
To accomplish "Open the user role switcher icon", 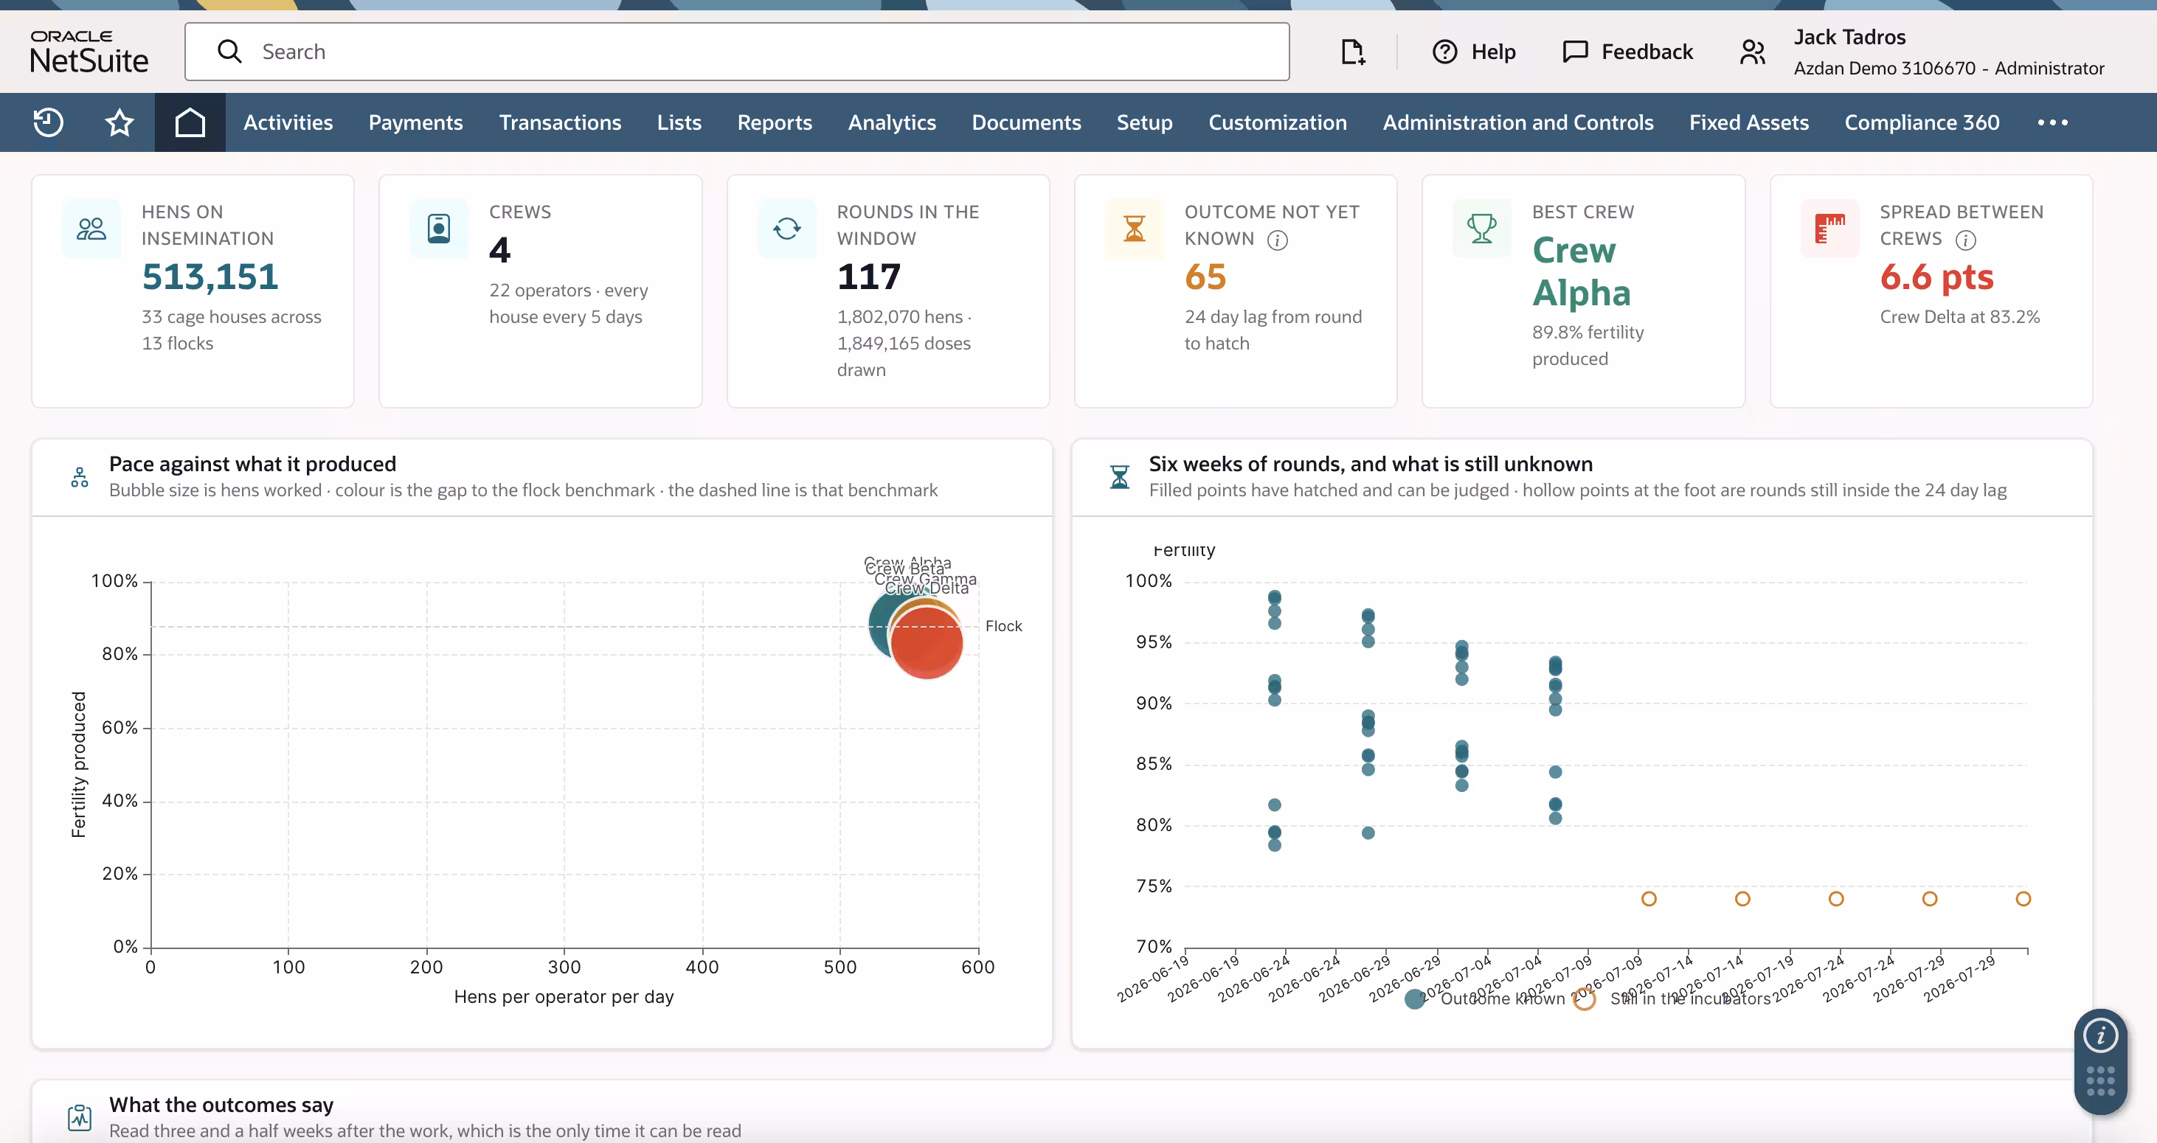I will [x=1753, y=52].
